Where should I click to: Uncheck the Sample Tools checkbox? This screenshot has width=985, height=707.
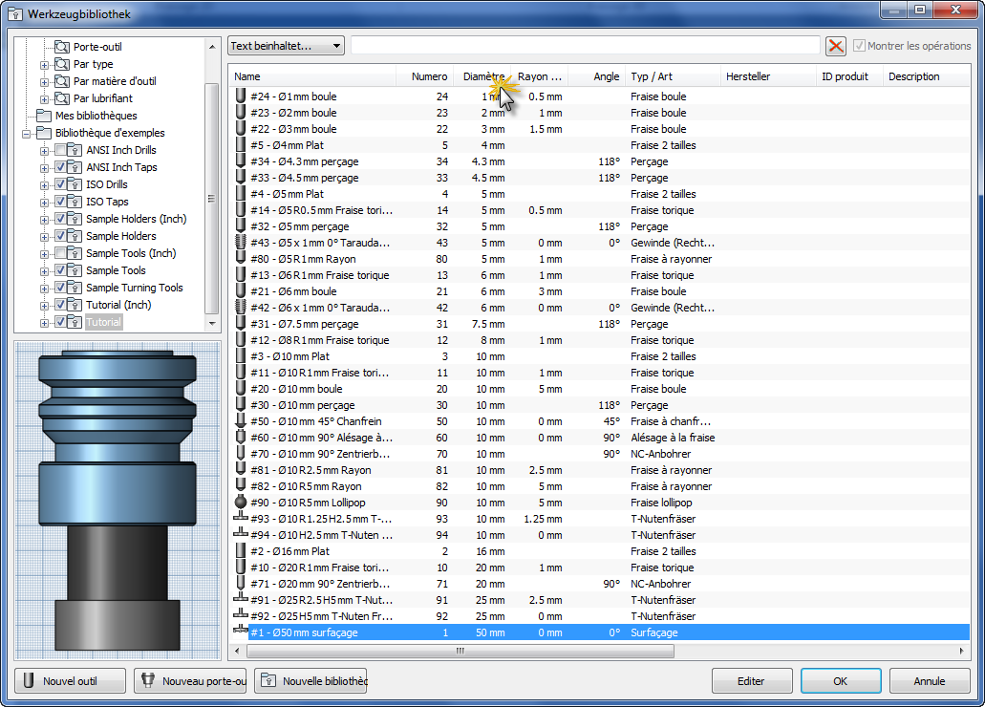tap(60, 270)
